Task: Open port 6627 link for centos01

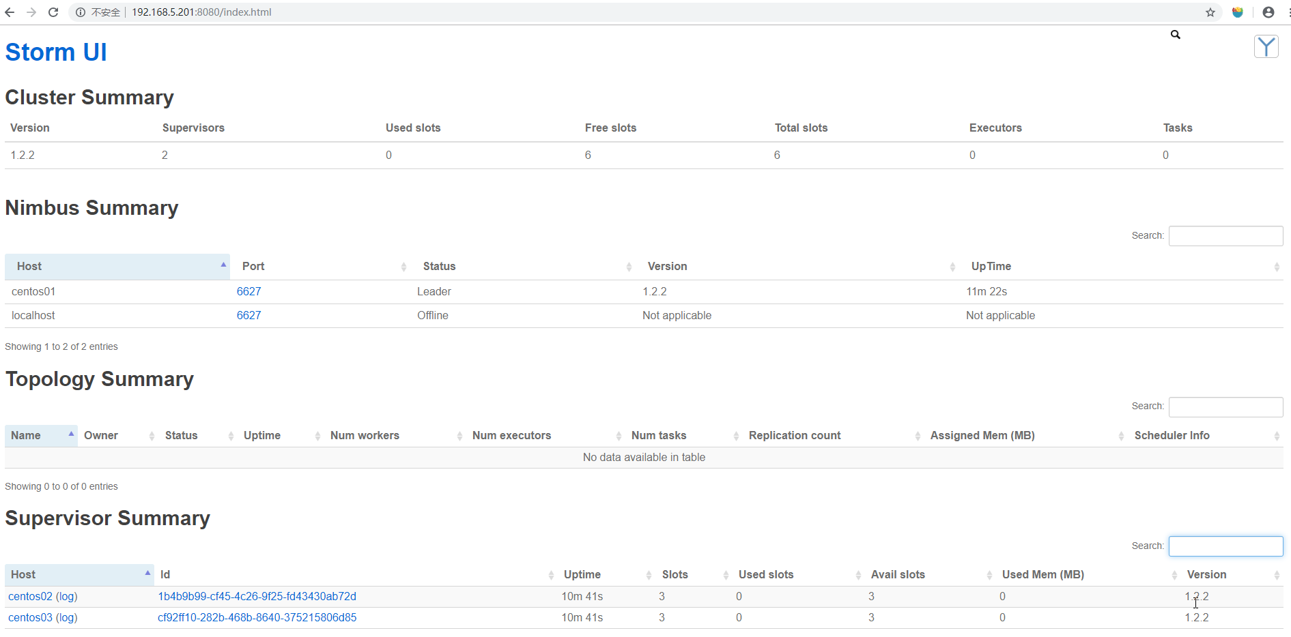Action: click(249, 292)
